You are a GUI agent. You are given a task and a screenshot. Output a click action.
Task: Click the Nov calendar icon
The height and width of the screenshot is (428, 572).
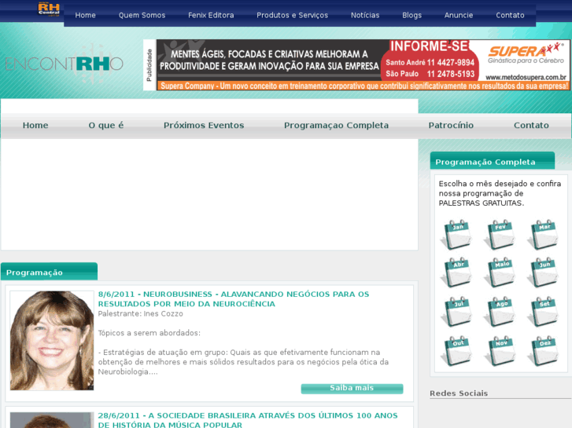500,351
